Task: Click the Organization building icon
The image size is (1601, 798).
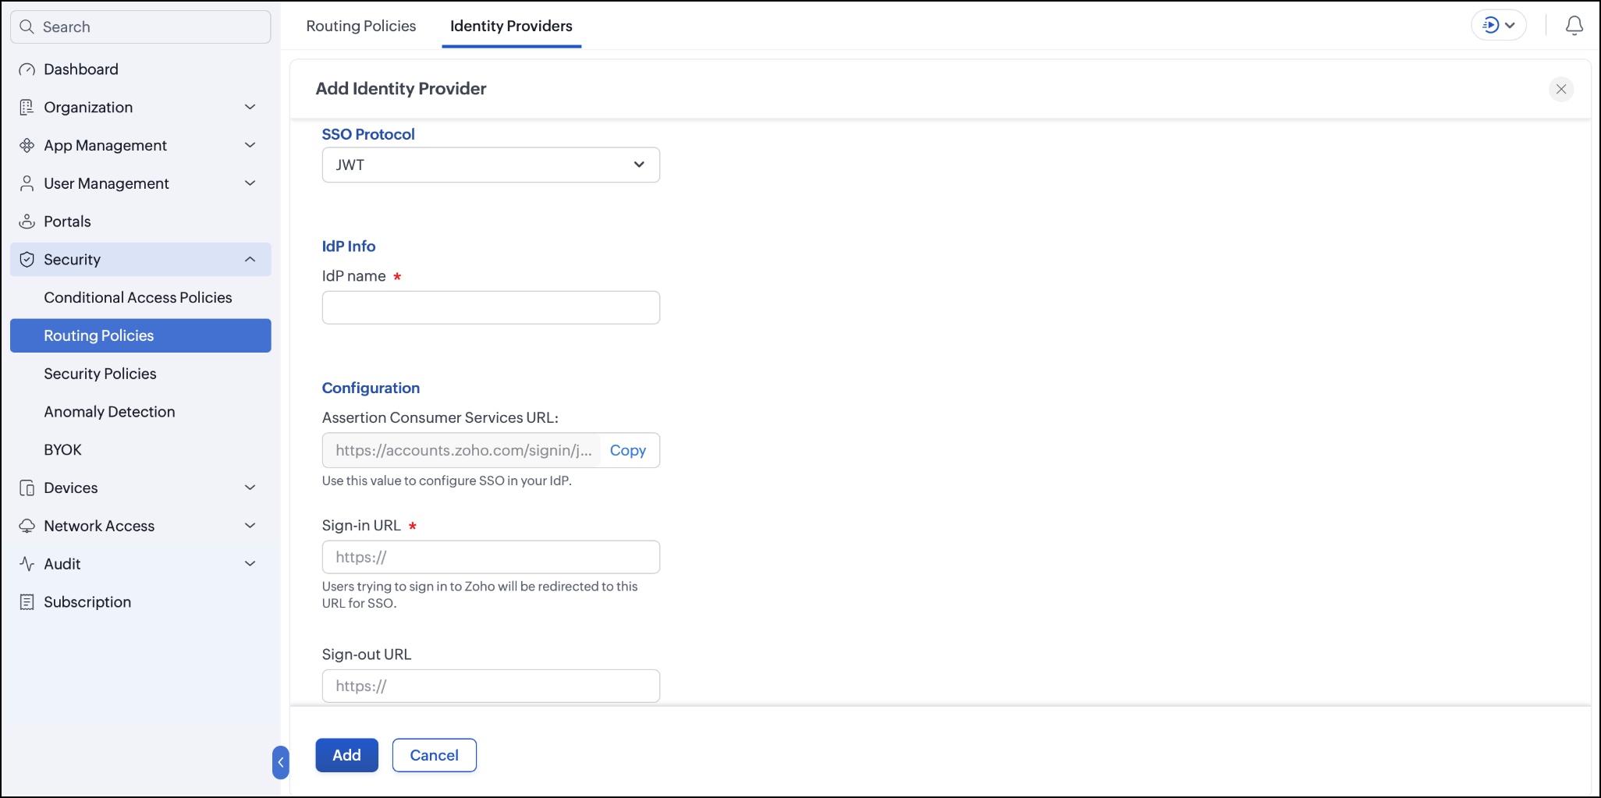Action: [27, 107]
